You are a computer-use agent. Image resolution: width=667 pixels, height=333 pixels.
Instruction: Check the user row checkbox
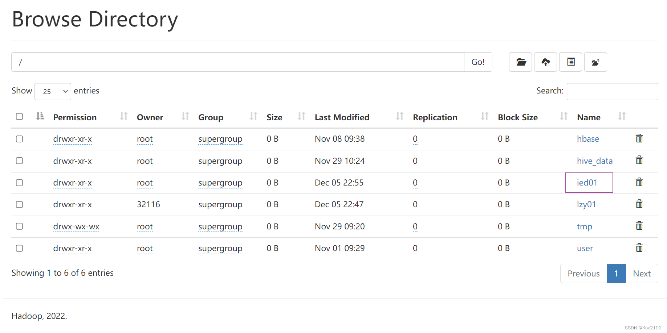tap(20, 248)
